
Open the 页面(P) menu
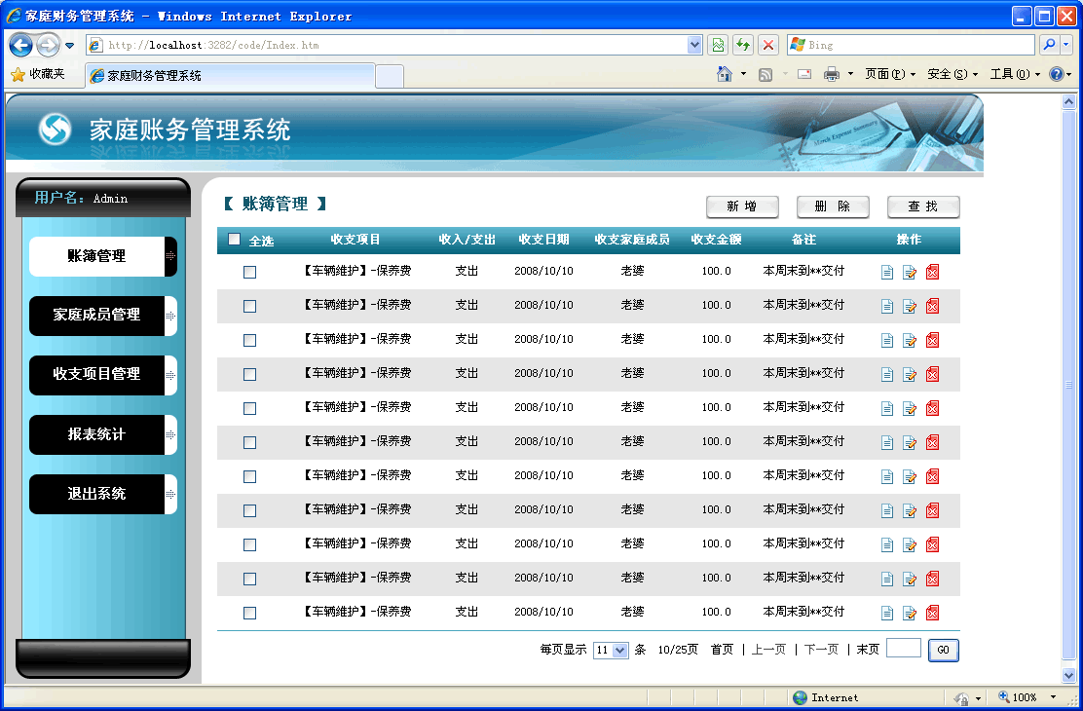tap(890, 74)
